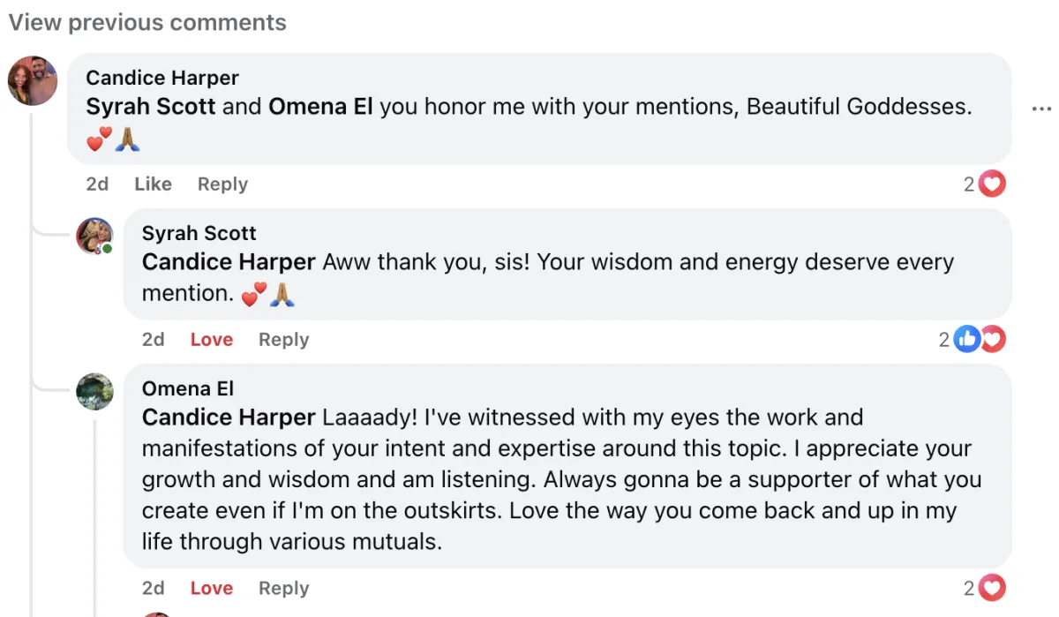
Task: View like and love reactions on Syrah's reply
Action: 973,340
